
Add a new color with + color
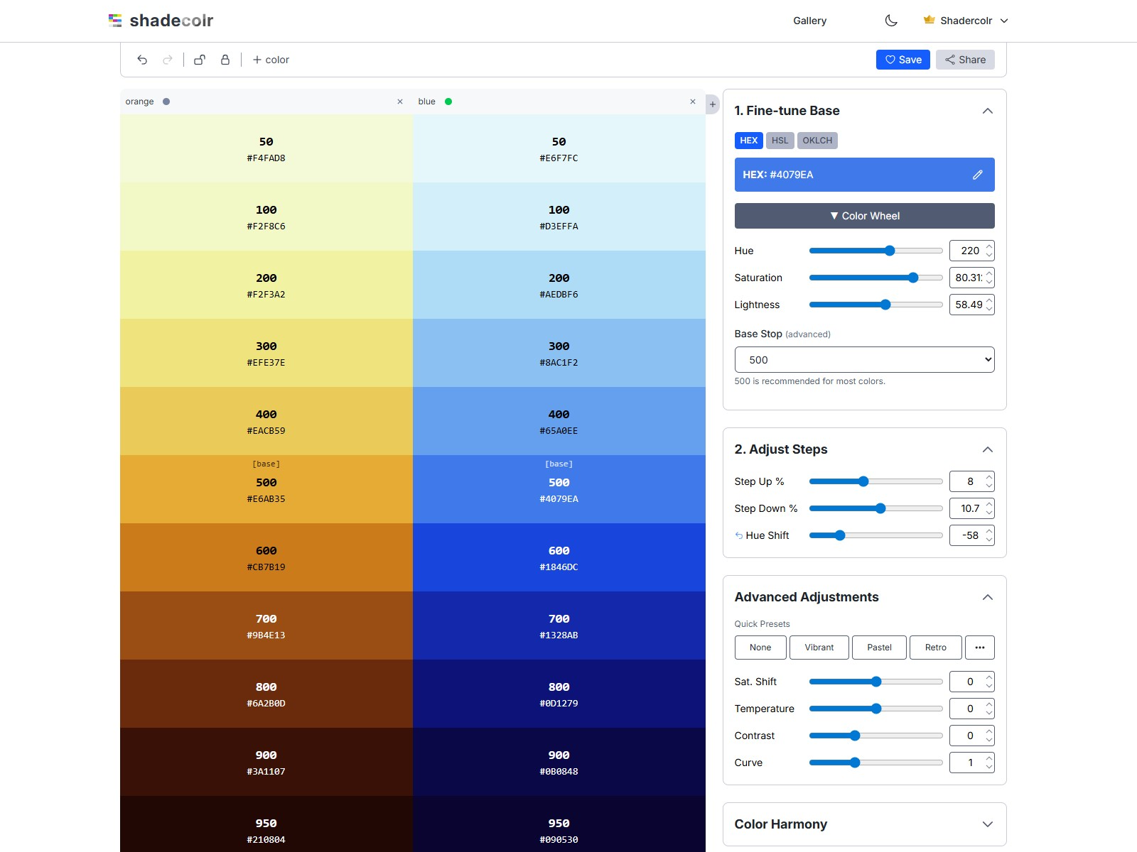pyautogui.click(x=271, y=60)
